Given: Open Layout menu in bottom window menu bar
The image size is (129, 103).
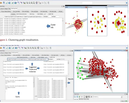Looking at the screenshot, I should (10, 45).
